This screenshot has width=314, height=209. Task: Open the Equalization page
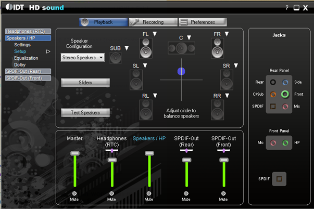tap(26, 58)
